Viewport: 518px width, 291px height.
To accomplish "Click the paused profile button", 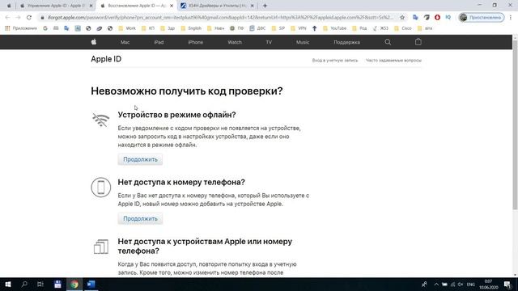I will coord(482,18).
